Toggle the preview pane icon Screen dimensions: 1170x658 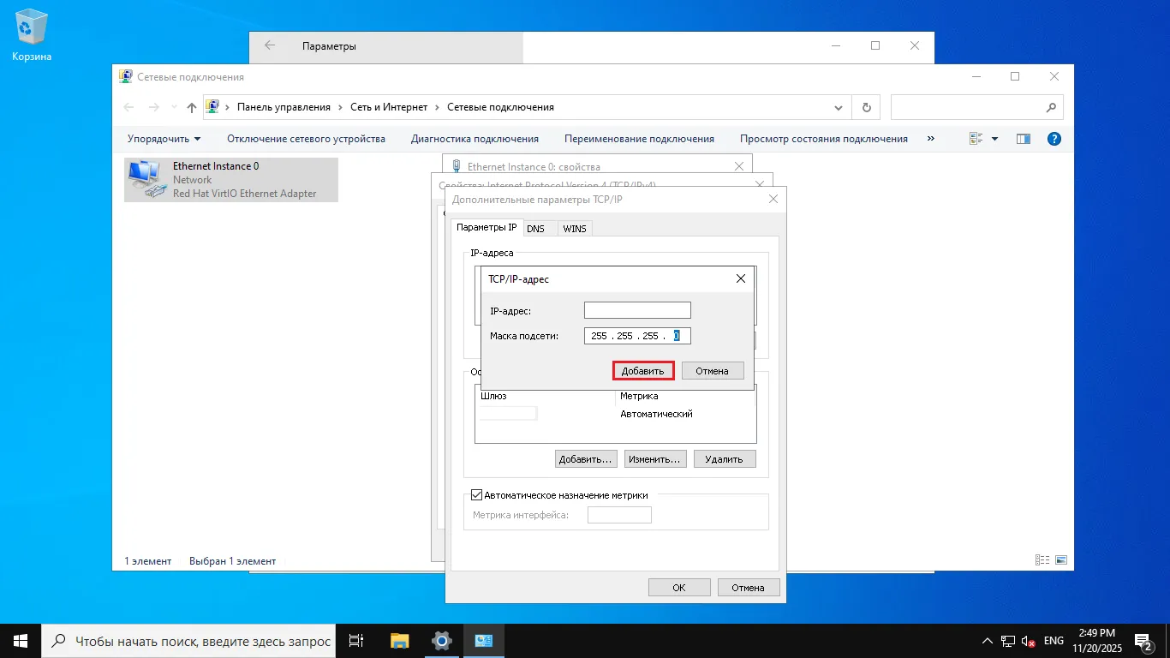pyautogui.click(x=1023, y=139)
